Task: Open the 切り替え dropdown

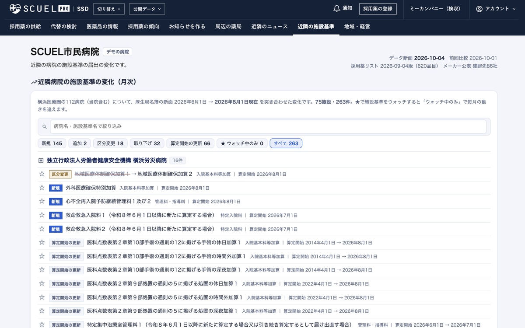Action: 108,9
